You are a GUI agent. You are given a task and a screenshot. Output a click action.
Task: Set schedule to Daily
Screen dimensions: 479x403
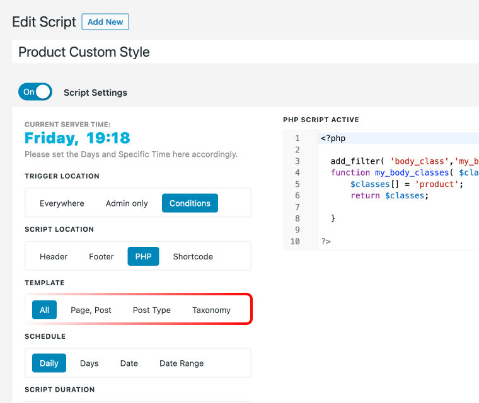[49, 363]
